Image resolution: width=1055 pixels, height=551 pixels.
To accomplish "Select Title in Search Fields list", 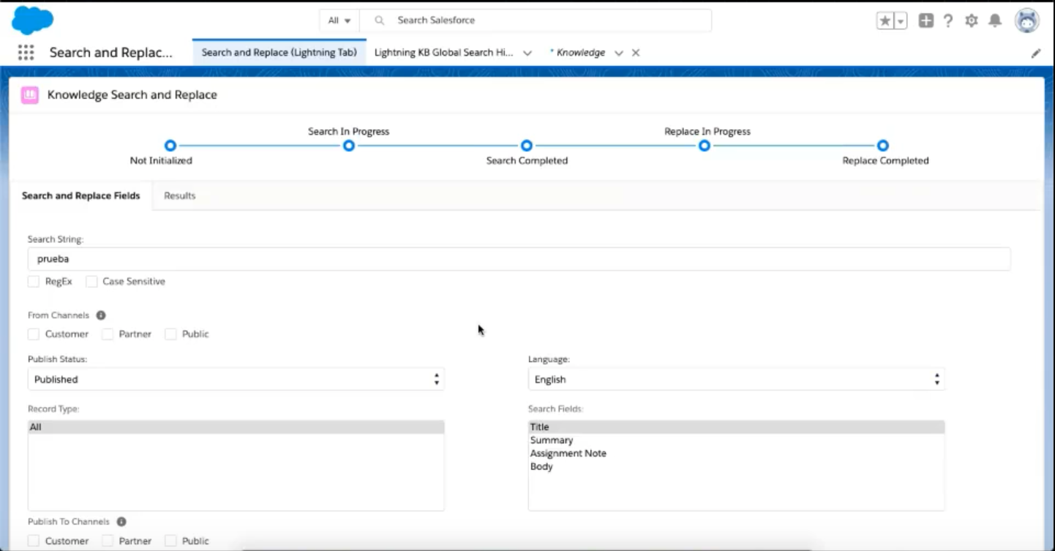I will coord(736,427).
